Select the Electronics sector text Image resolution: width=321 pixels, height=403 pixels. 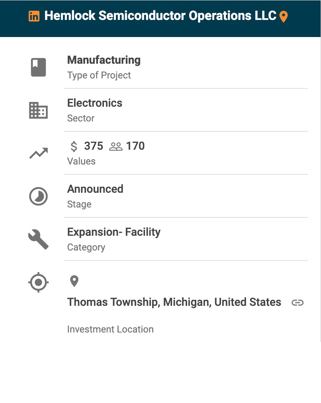95,103
